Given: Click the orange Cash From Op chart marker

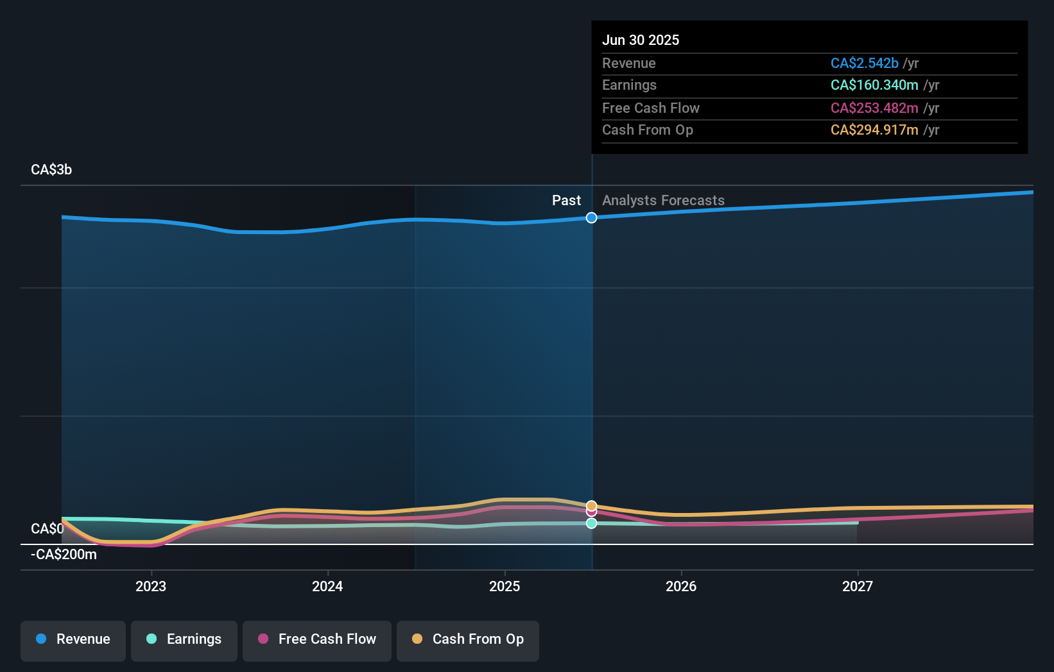Looking at the screenshot, I should (591, 505).
